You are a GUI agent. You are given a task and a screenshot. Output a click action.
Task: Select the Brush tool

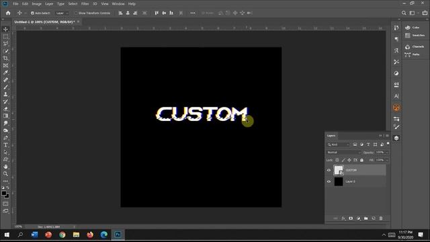pyautogui.click(x=5, y=87)
